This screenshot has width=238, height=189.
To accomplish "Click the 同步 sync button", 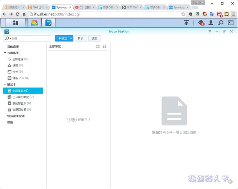I will (81, 39).
